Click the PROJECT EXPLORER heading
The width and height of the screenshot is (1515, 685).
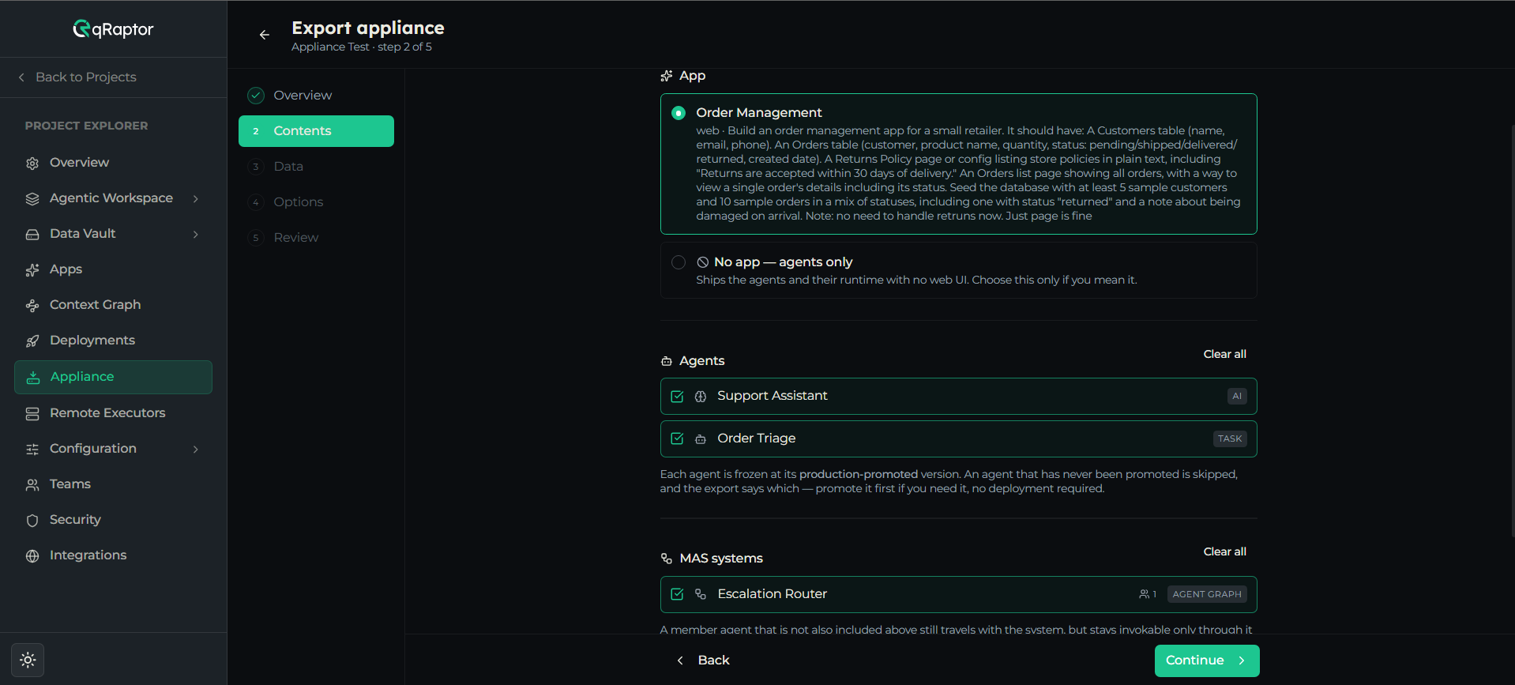[86, 126]
